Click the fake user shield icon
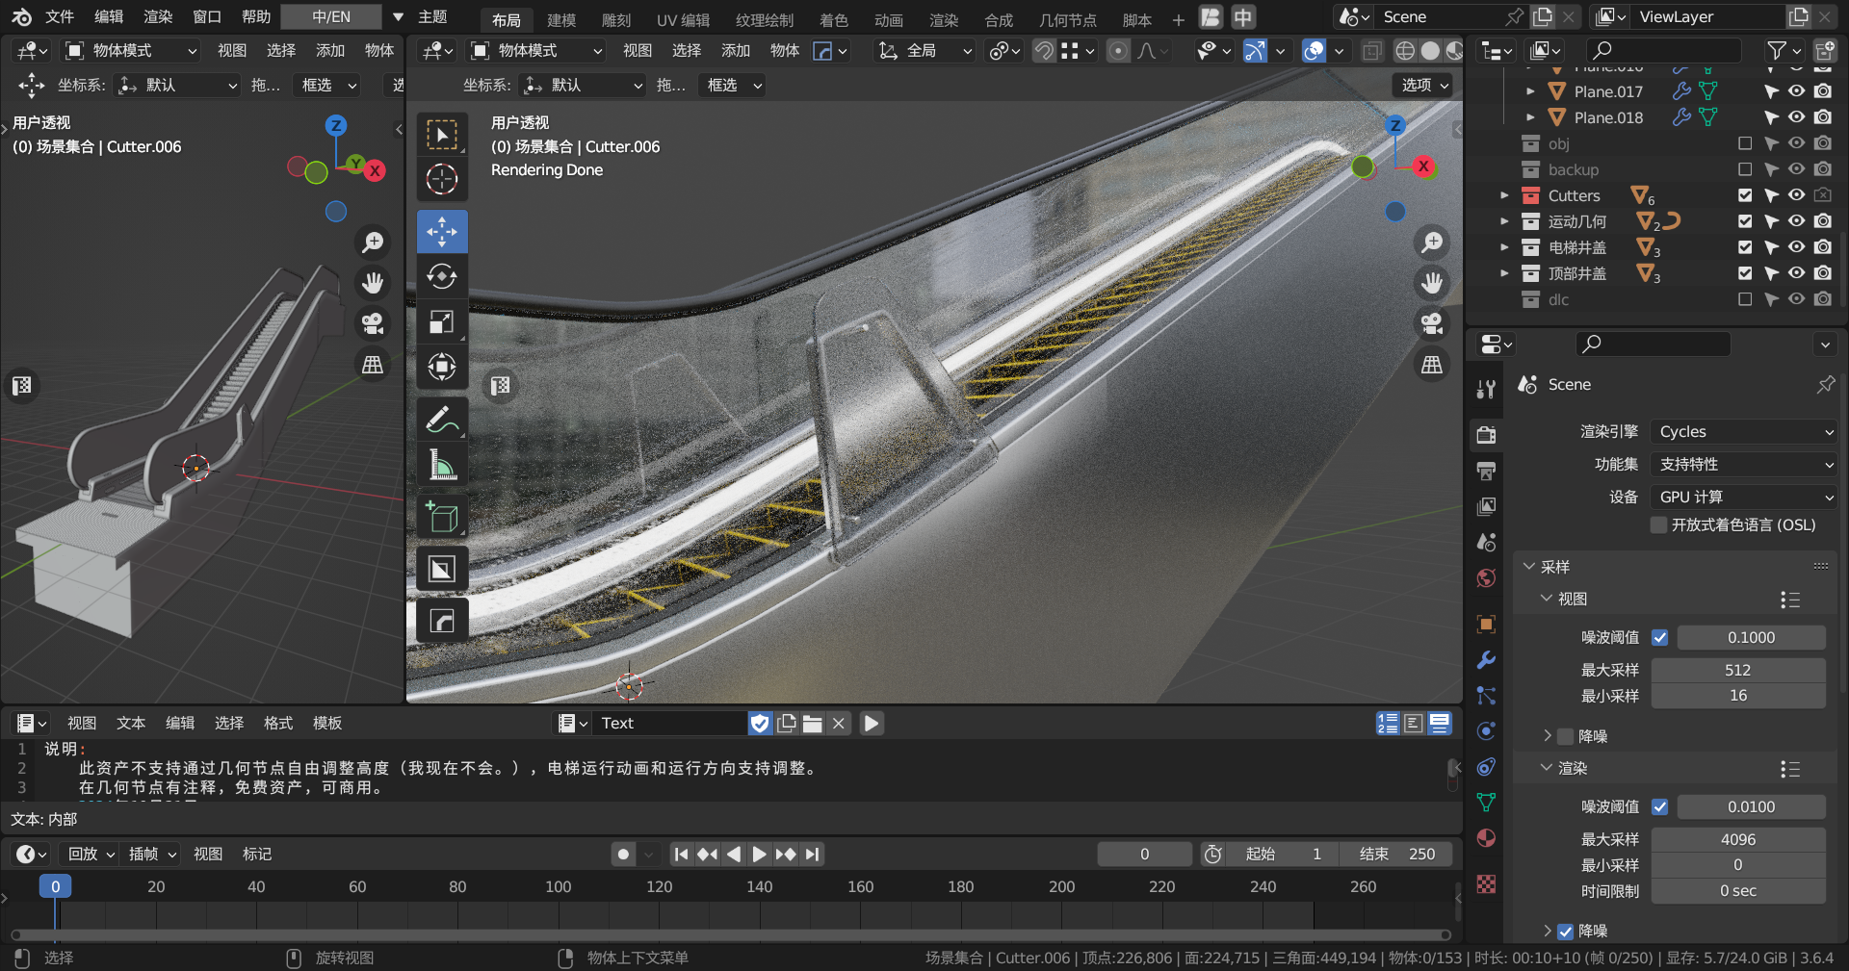 [x=760, y=723]
